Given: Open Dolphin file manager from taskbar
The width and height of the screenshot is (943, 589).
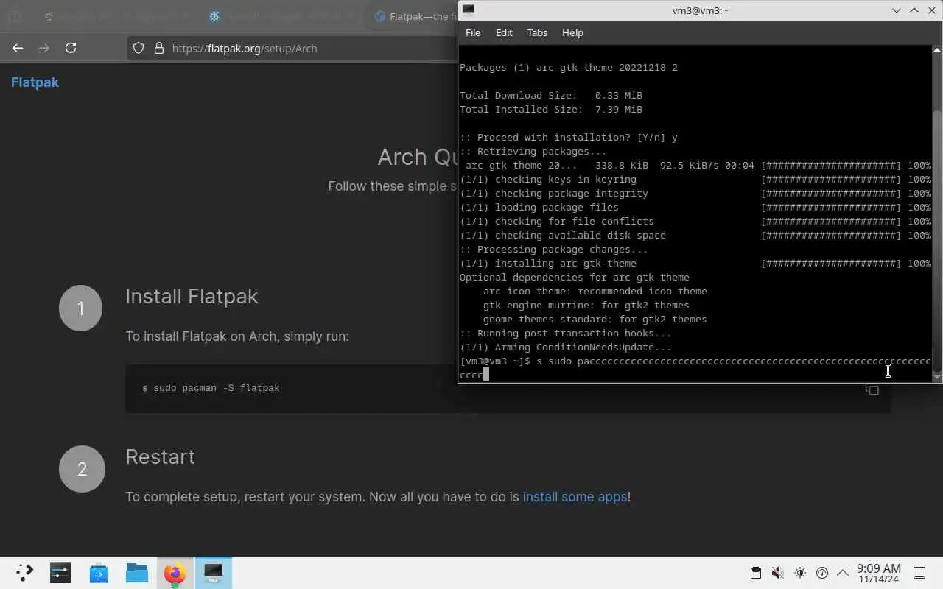Looking at the screenshot, I should coord(137,573).
